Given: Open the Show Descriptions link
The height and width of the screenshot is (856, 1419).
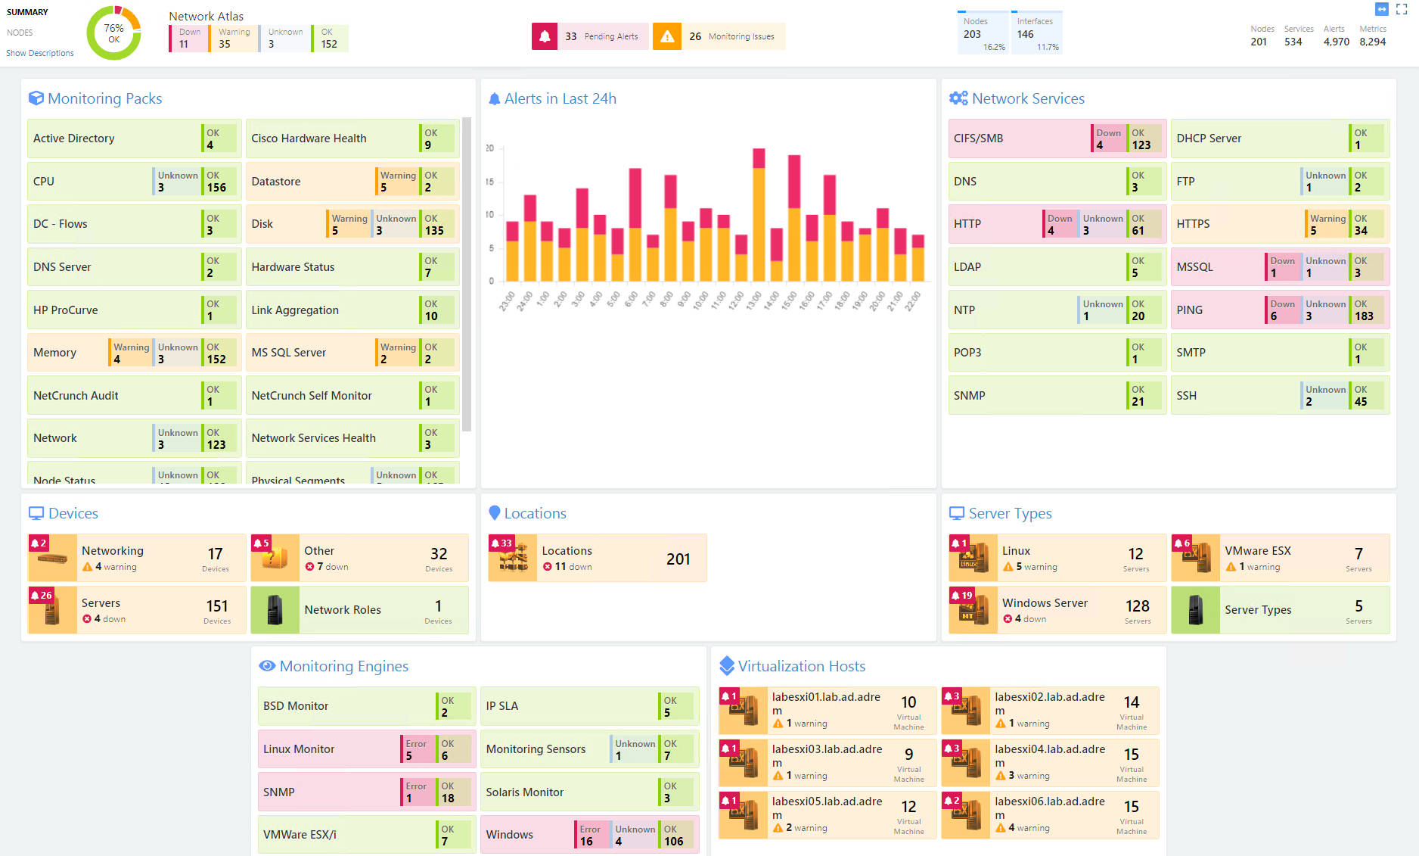Looking at the screenshot, I should click(x=39, y=53).
